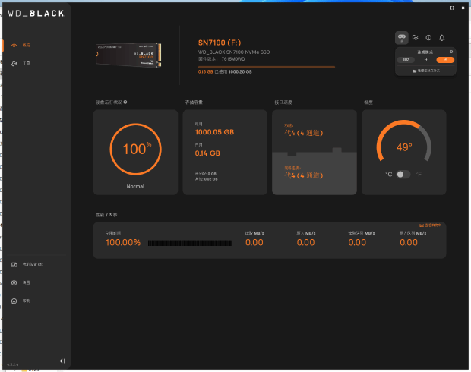
Task: Open the Status menu item label
Action: tap(26, 46)
